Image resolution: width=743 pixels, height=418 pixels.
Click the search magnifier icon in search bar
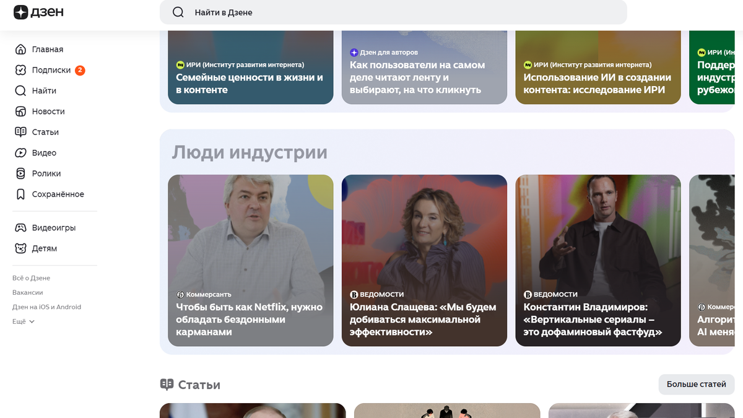[178, 12]
